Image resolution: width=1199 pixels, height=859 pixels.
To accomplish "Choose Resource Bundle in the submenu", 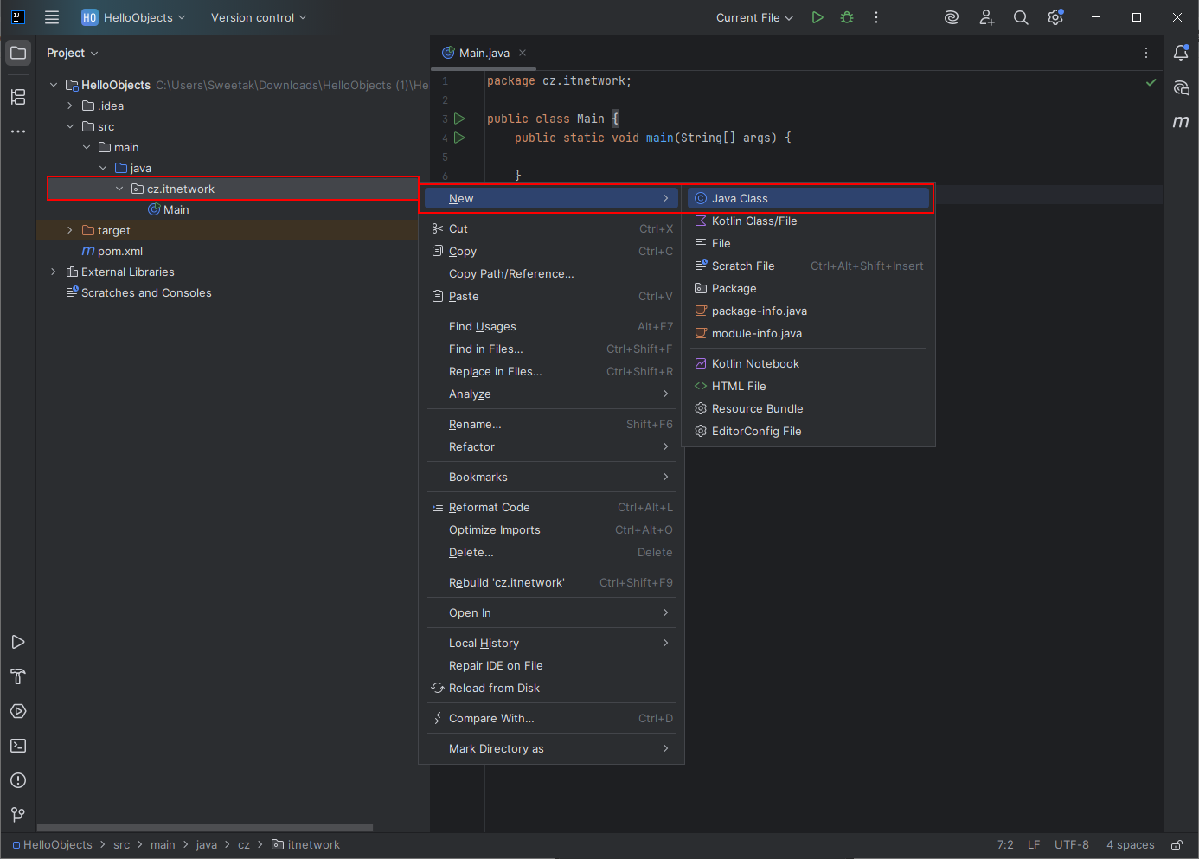I will click(x=808, y=408).
